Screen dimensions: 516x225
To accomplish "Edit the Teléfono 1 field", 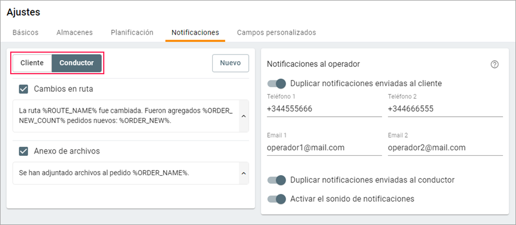I will (x=324, y=109).
